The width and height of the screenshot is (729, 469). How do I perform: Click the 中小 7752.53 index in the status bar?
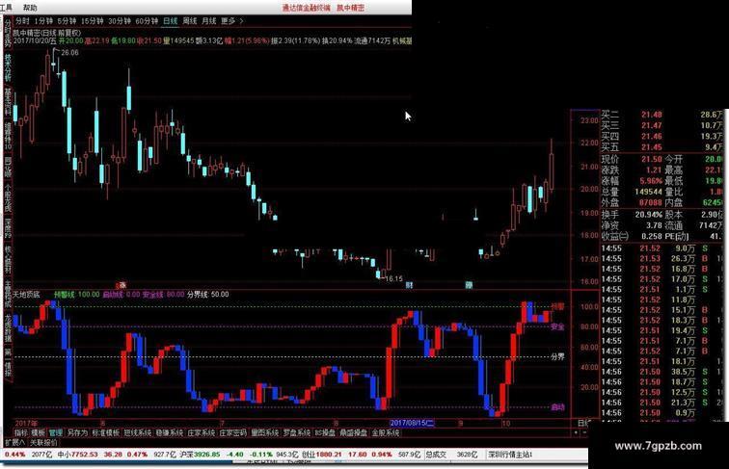[x=78, y=455]
